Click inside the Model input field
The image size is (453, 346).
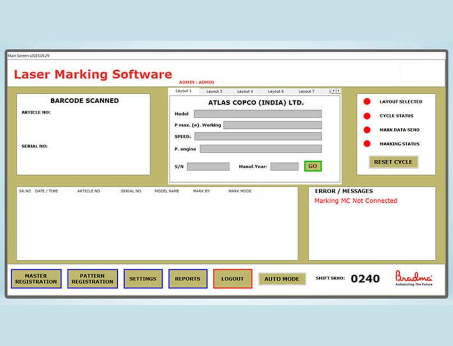point(257,113)
